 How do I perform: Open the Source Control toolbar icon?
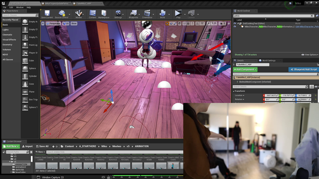[61, 14]
